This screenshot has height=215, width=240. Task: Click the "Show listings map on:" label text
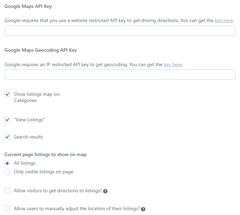(37, 94)
